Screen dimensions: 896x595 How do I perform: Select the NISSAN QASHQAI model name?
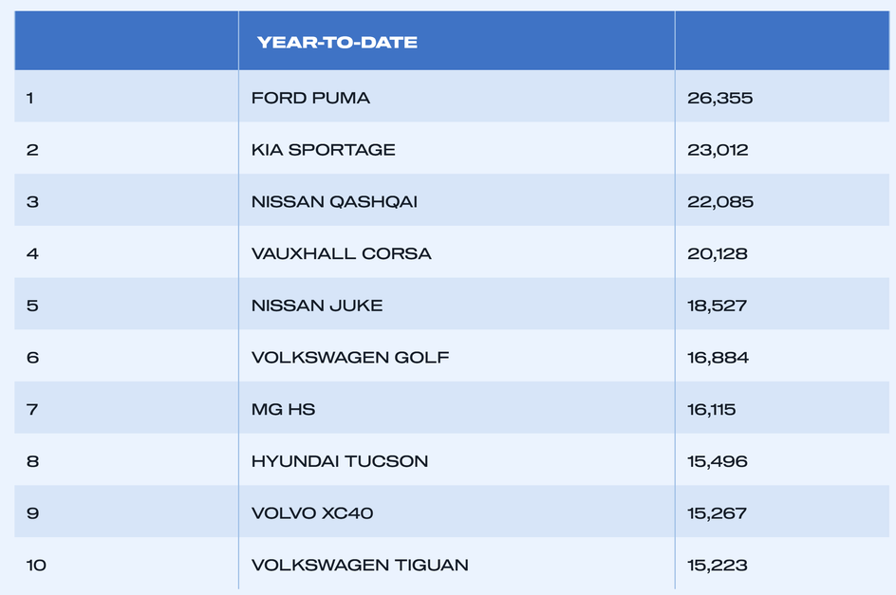tap(334, 202)
